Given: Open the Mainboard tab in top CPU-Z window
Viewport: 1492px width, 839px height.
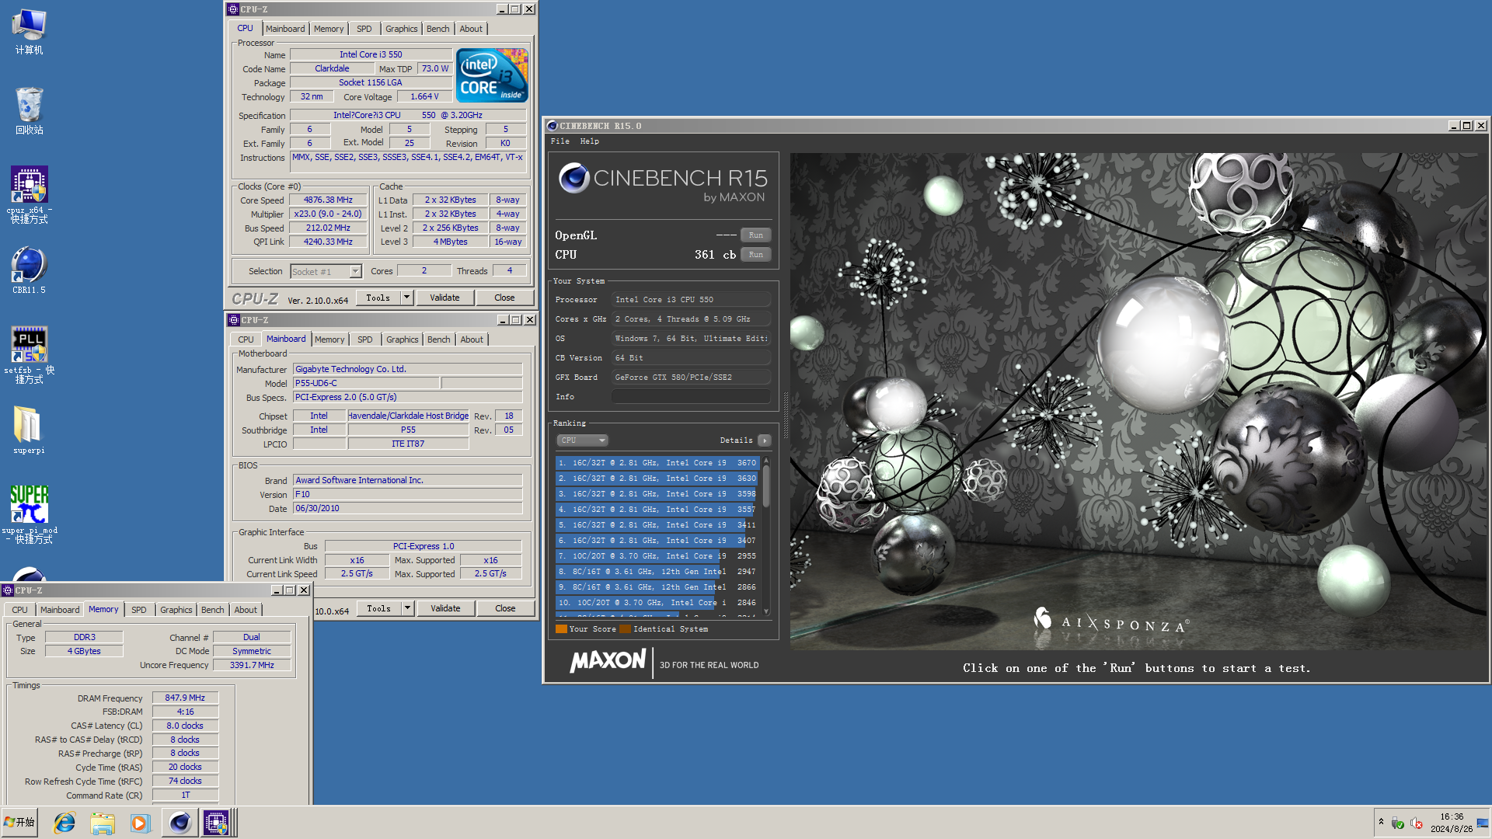Looking at the screenshot, I should coord(285,29).
